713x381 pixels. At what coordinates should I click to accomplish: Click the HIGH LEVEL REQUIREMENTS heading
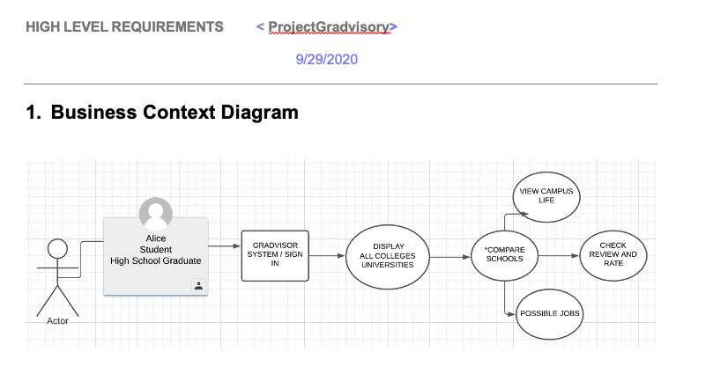(x=124, y=26)
